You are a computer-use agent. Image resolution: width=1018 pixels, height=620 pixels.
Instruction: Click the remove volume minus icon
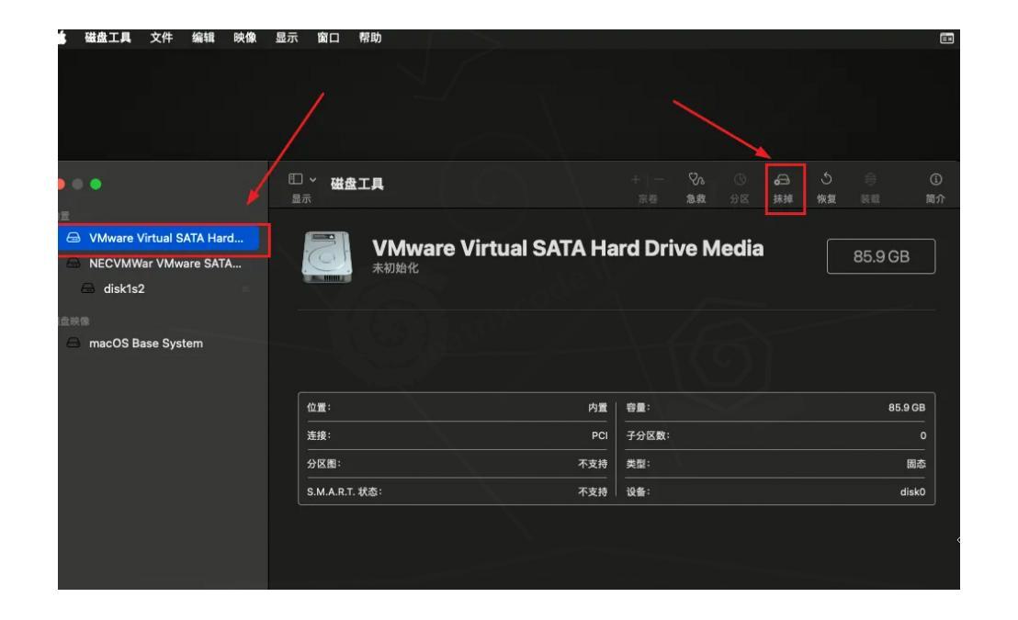tap(659, 179)
